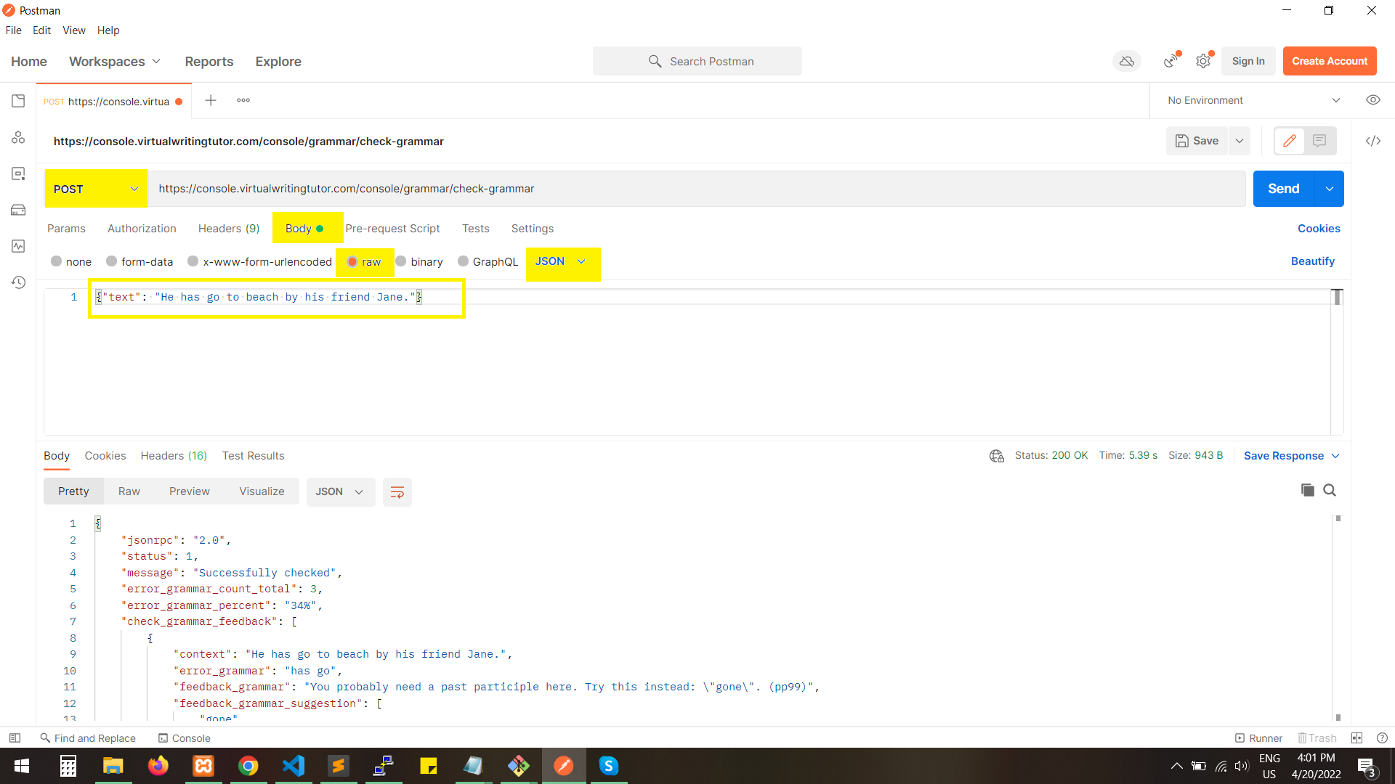Open the code snippet icon

(x=1372, y=141)
